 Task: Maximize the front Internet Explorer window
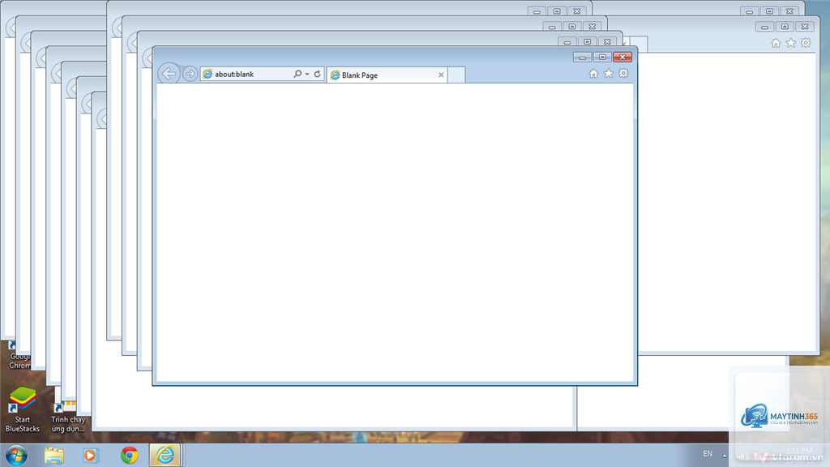pos(602,58)
